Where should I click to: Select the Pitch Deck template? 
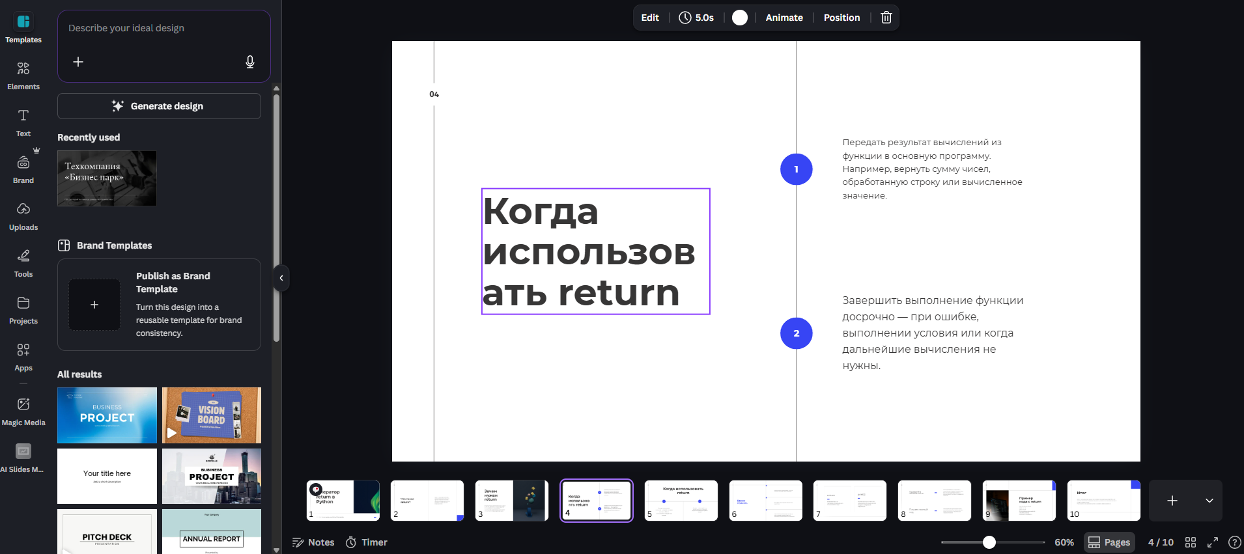tap(107, 532)
